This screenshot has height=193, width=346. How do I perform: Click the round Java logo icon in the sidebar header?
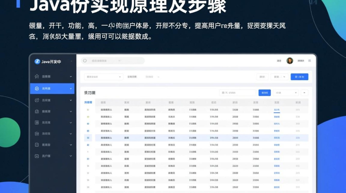(37, 61)
